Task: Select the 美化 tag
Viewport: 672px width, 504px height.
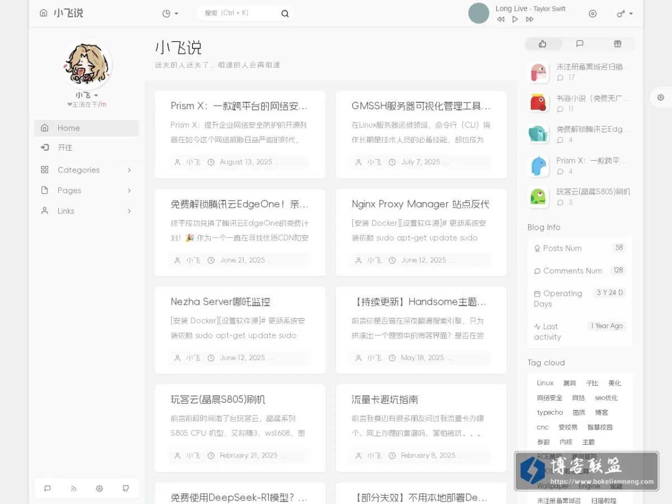Action: pos(615,383)
